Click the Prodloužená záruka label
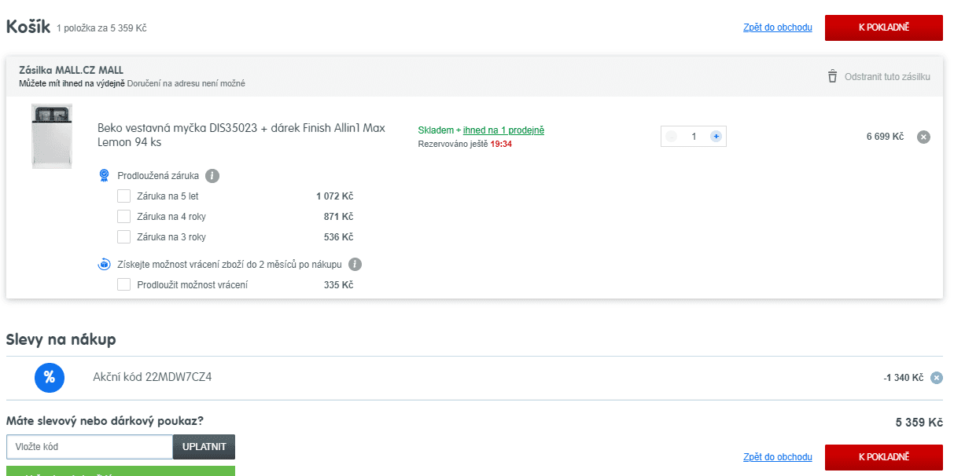Screen dimensions: 954x476 click(158, 176)
